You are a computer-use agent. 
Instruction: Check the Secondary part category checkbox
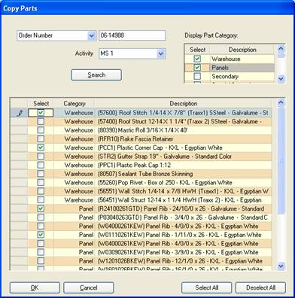click(x=197, y=76)
